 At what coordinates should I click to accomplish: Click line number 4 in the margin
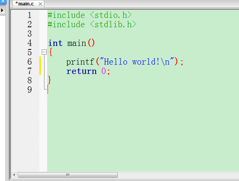(30, 43)
